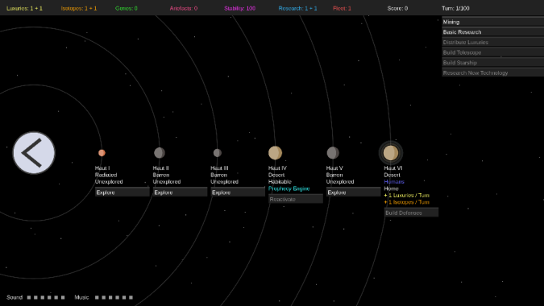544x306 pixels.
Task: Choose Build Telescope action
Action: 492,52
